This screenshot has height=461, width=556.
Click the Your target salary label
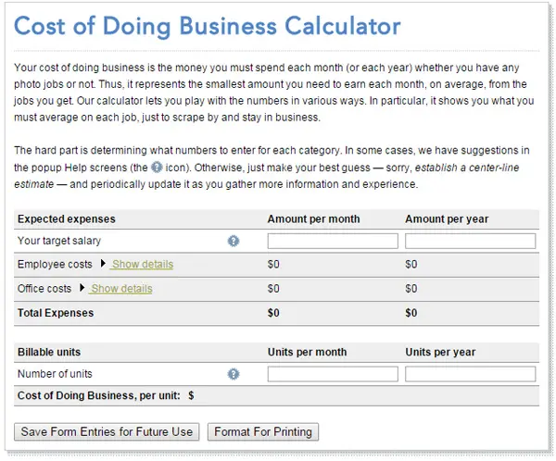59,241
